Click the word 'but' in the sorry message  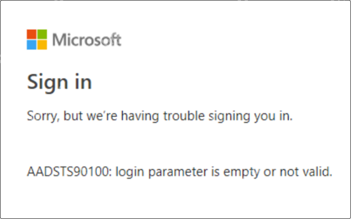pos(73,116)
